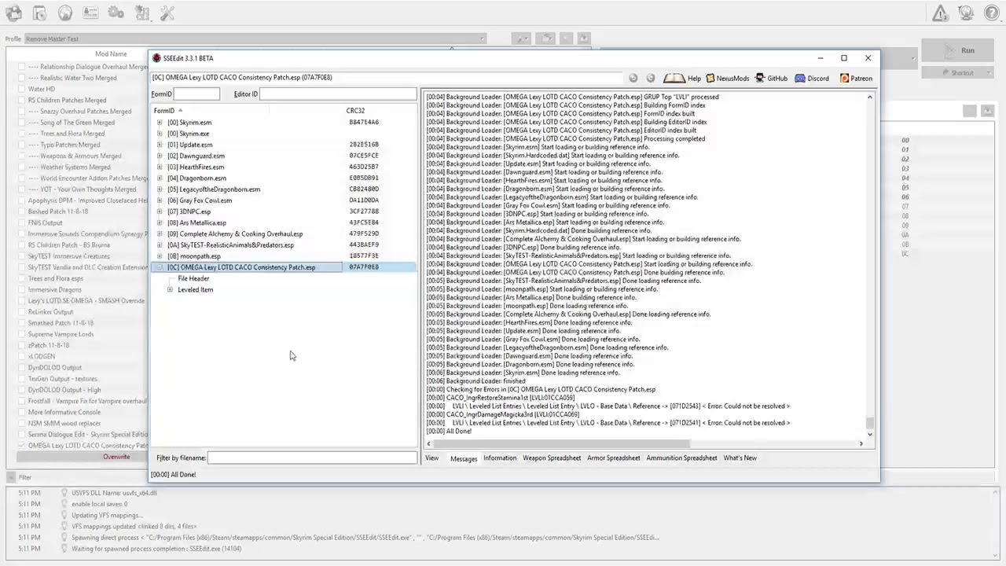Switch to the View tab

pos(432,458)
